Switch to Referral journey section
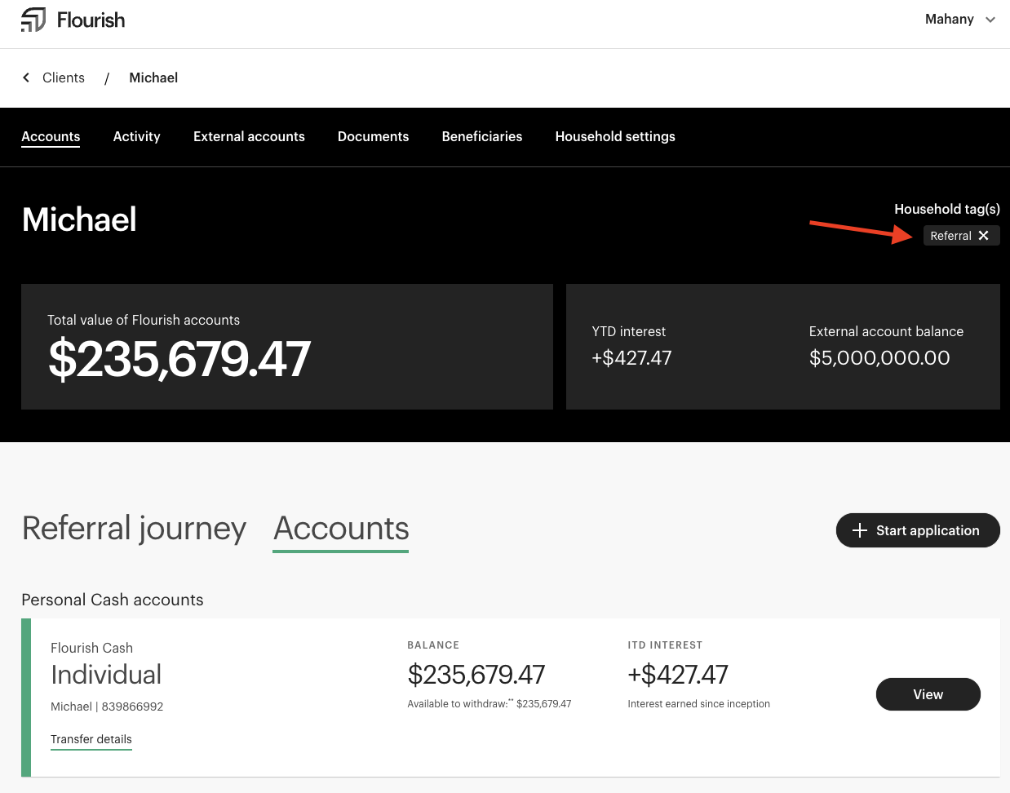 pyautogui.click(x=134, y=529)
